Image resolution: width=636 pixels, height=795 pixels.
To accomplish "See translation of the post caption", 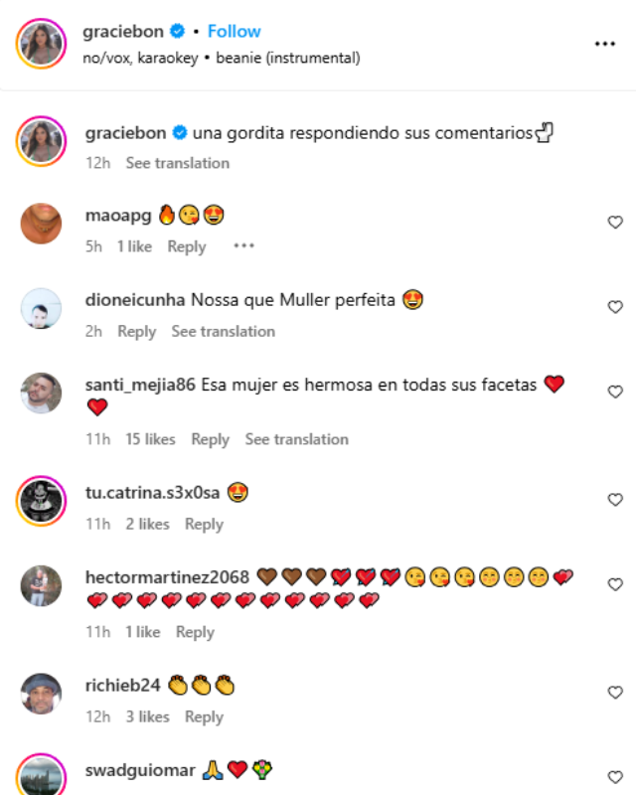I will point(178,163).
